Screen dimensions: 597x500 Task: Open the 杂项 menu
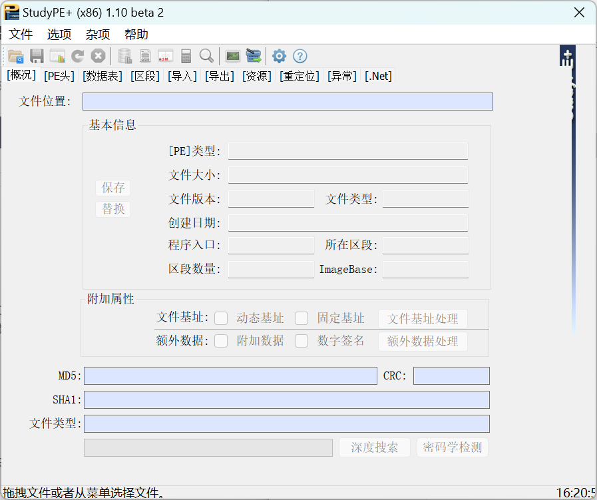pos(98,35)
